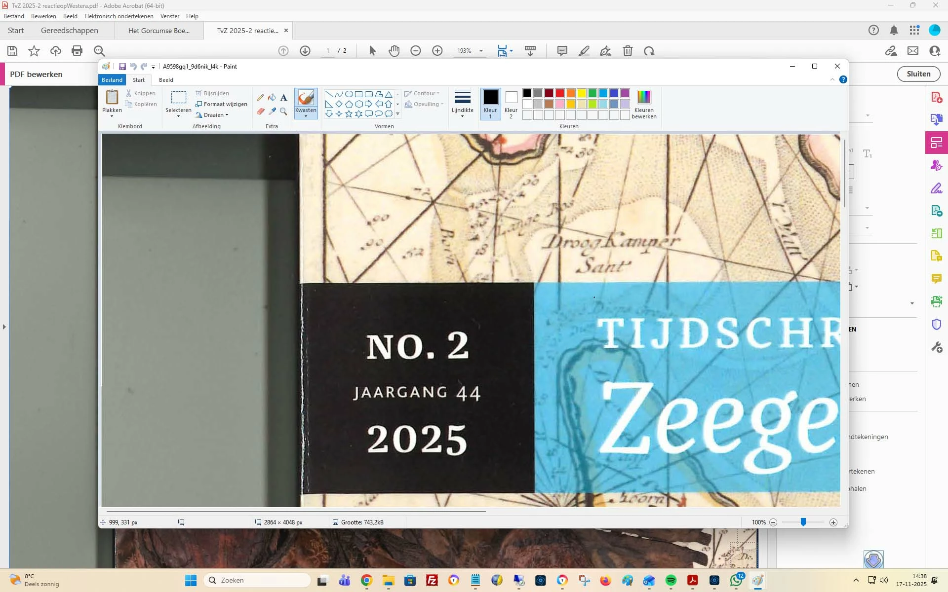Open the Draaien rotate dropdown
The width and height of the screenshot is (948, 592).
coord(212,115)
